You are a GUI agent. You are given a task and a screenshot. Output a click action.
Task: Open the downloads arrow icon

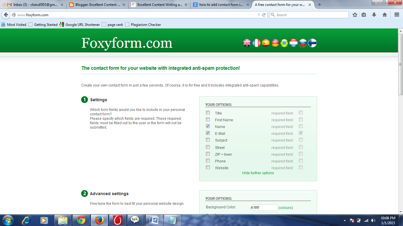[x=374, y=15]
